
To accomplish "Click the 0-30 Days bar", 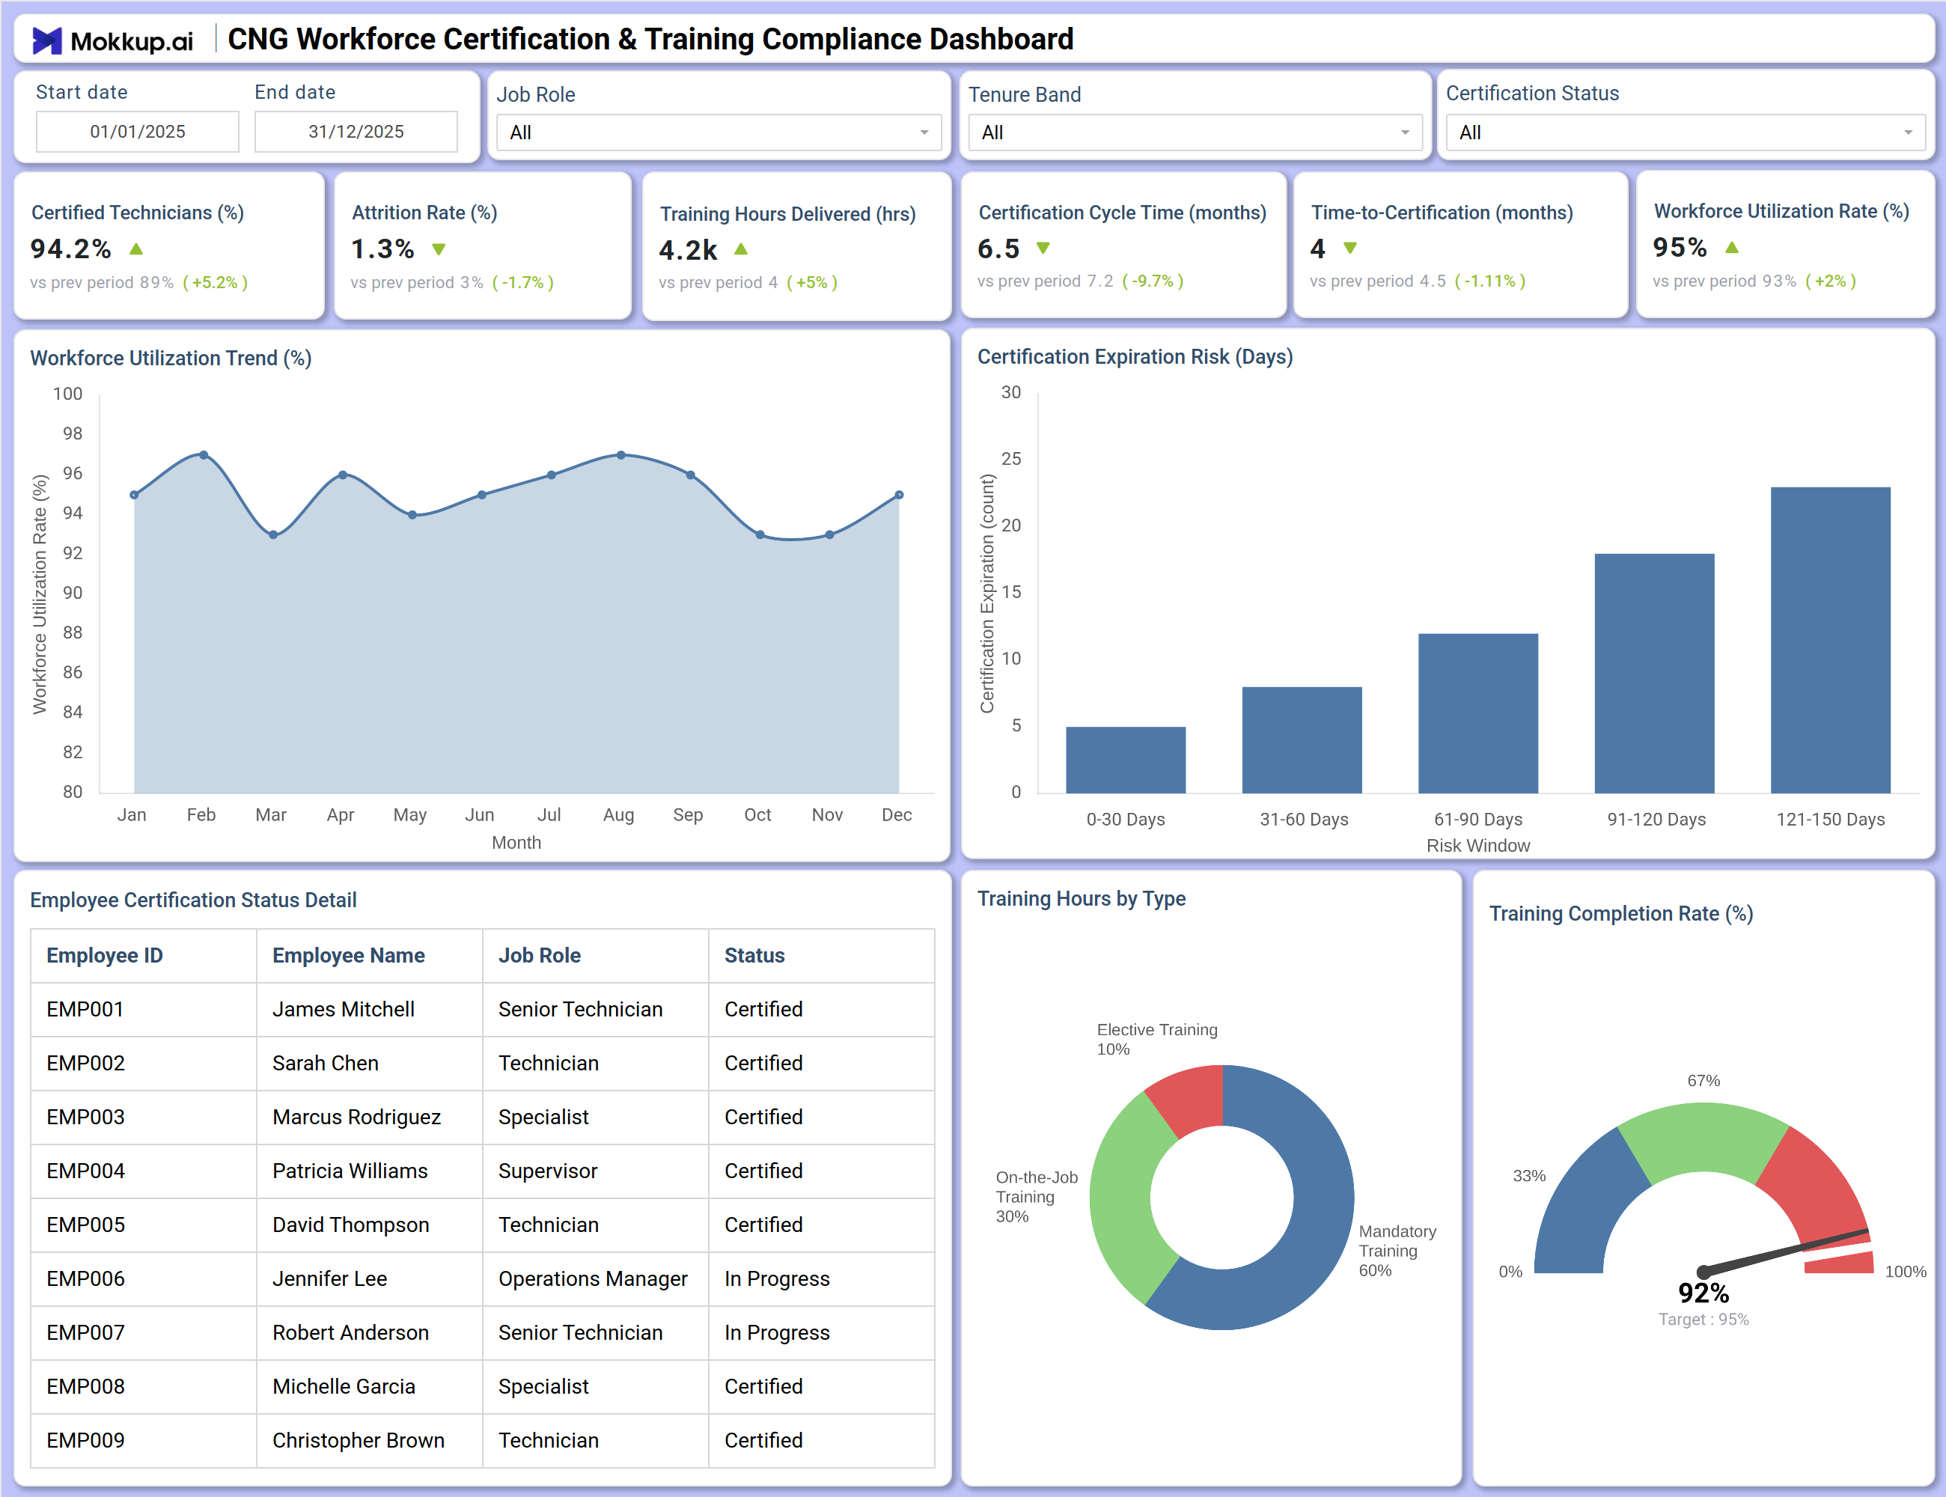I will coord(1126,759).
